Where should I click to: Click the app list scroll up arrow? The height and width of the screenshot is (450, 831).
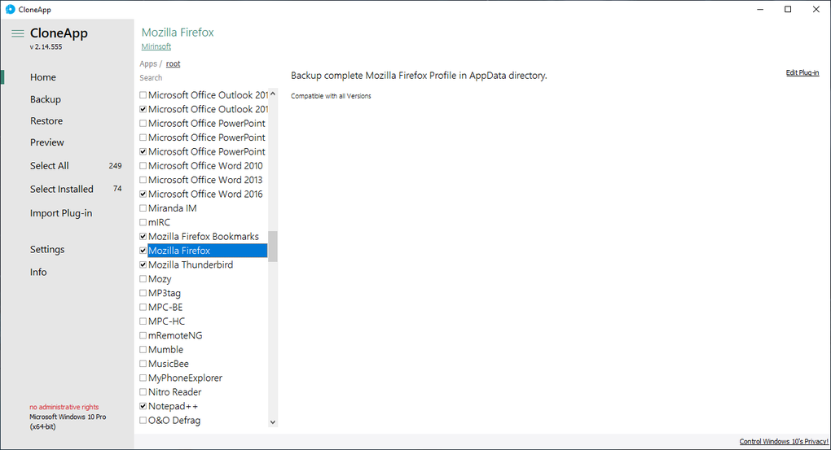click(x=273, y=94)
